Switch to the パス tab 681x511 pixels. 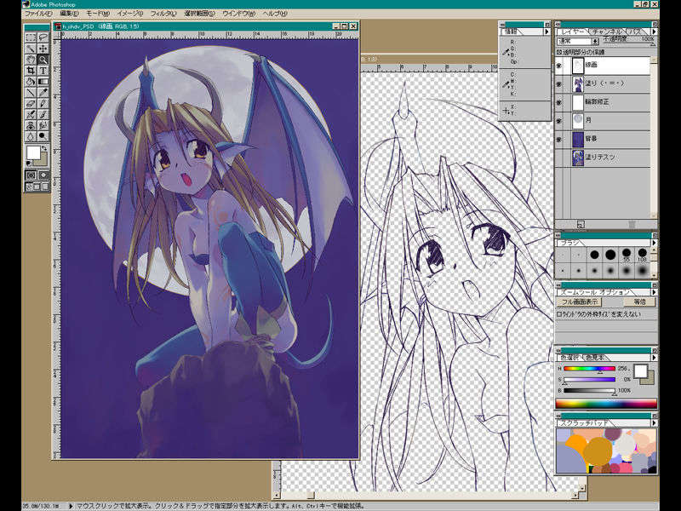[x=634, y=32]
